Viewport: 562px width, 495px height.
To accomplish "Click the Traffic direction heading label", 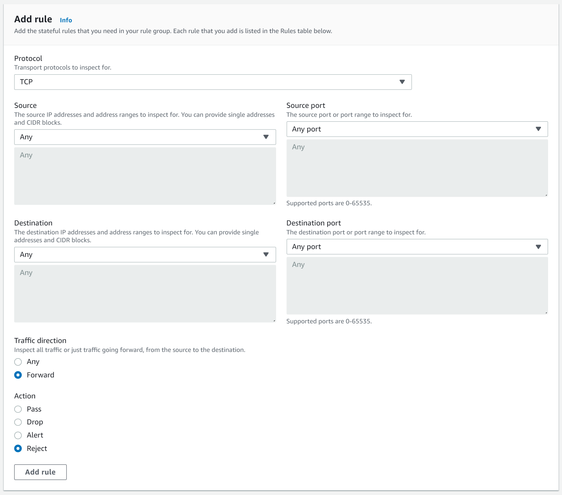I will coord(40,340).
